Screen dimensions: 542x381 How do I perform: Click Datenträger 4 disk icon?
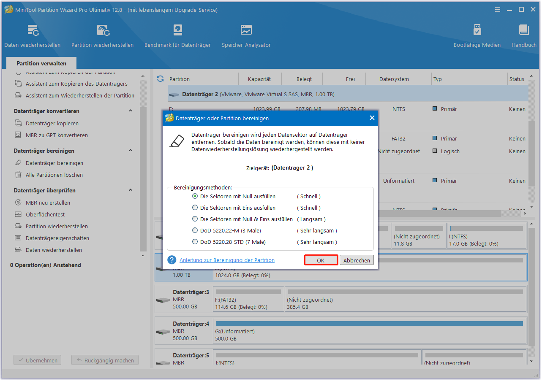coord(163,332)
